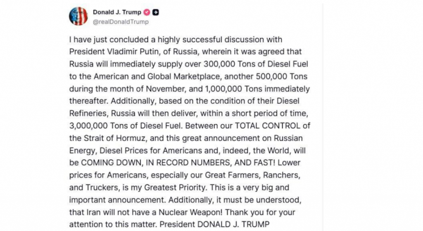Click the phrase "my Greatest Priority"

click(169, 188)
